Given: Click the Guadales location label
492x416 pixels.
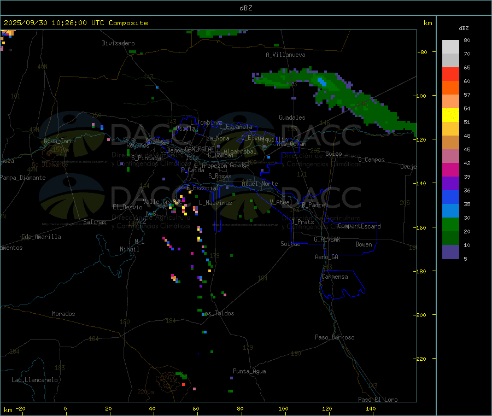Looking at the screenshot, I should coord(292,118).
